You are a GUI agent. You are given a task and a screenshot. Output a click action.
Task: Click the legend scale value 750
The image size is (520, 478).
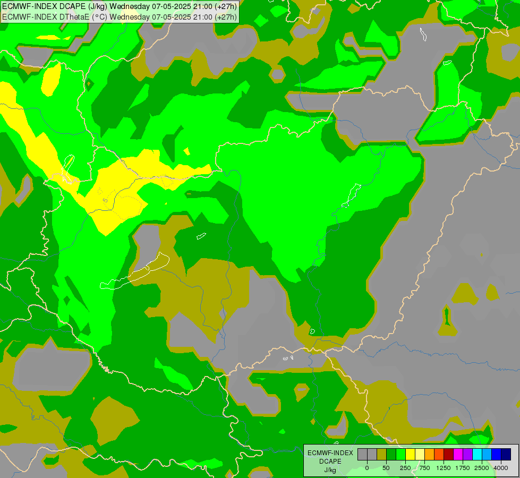click(424, 468)
